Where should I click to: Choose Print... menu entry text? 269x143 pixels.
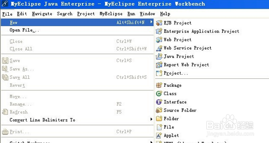pyautogui.click(x=19, y=132)
